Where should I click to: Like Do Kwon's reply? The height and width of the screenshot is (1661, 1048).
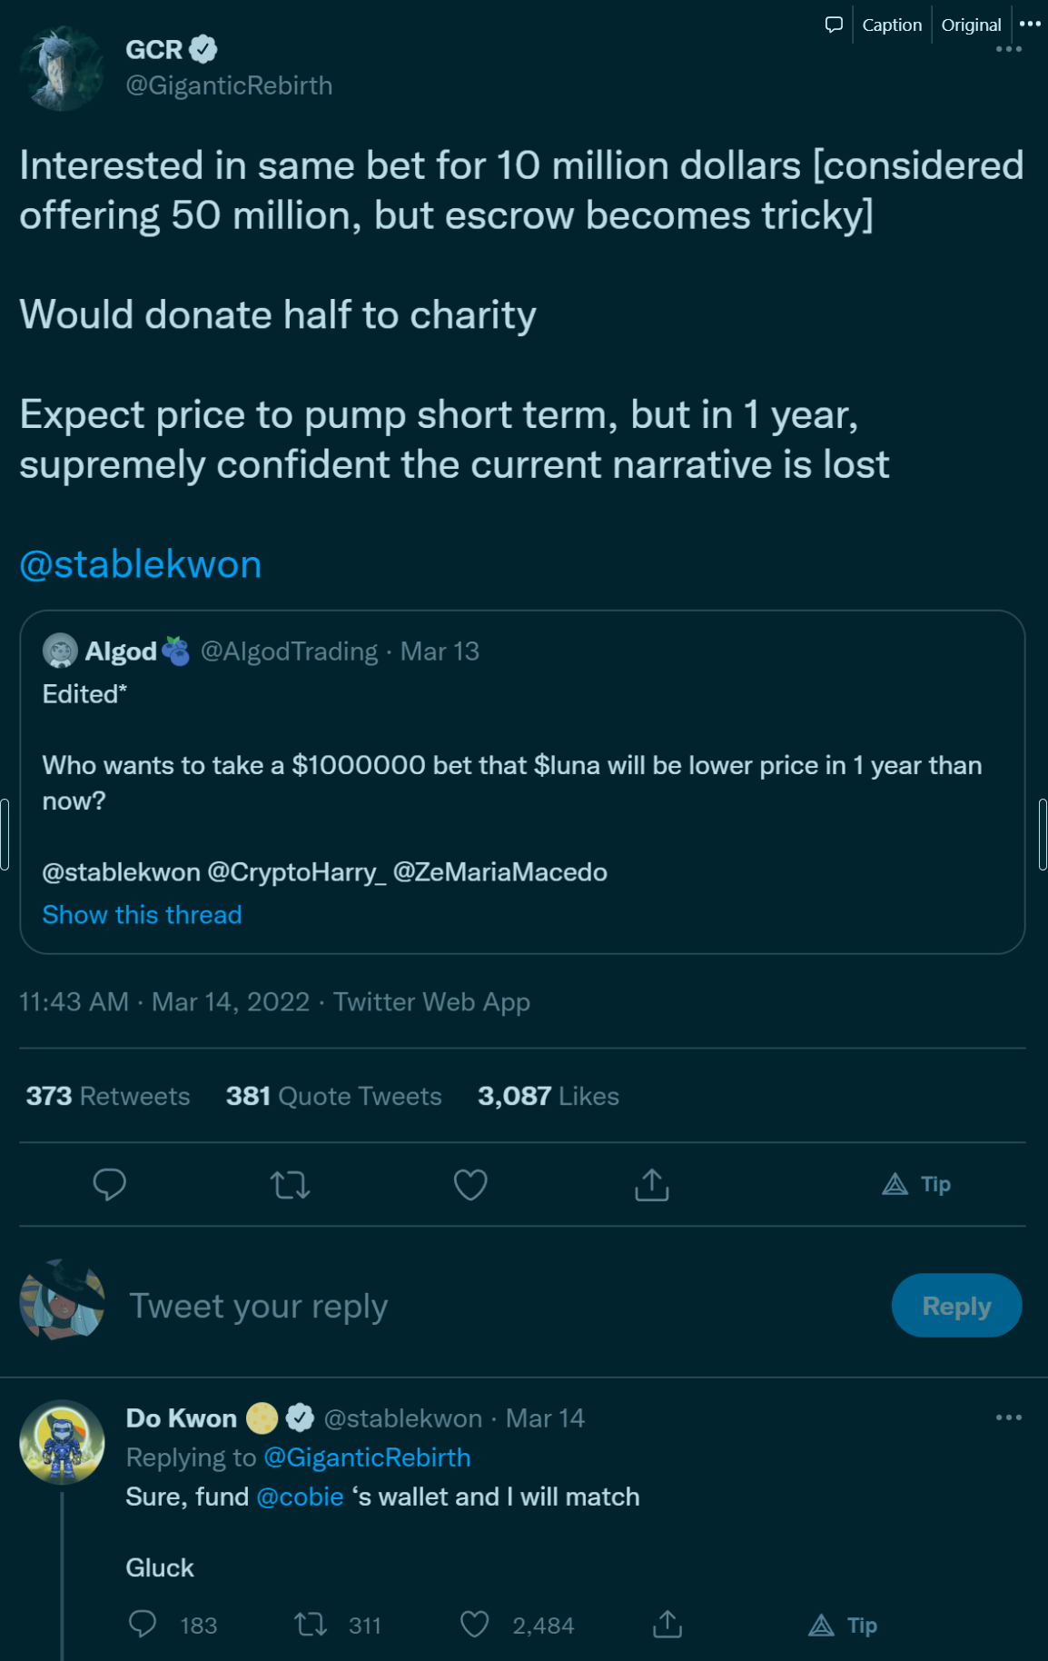pyautogui.click(x=474, y=1625)
